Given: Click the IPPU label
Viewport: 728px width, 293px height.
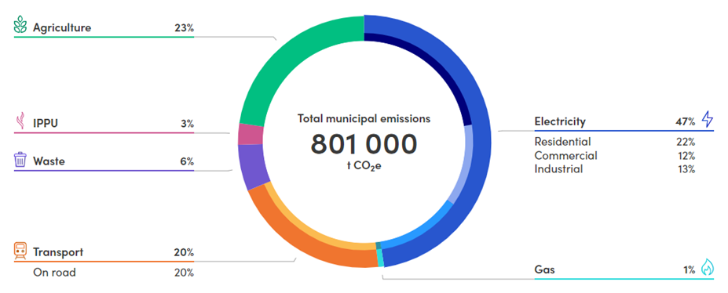Looking at the screenshot, I should click(45, 124).
